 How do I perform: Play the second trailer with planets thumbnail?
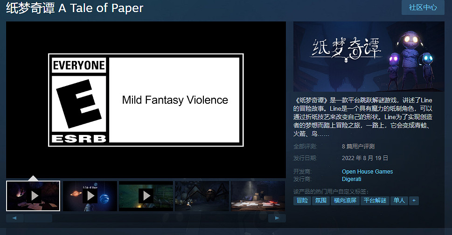[x=90, y=196]
